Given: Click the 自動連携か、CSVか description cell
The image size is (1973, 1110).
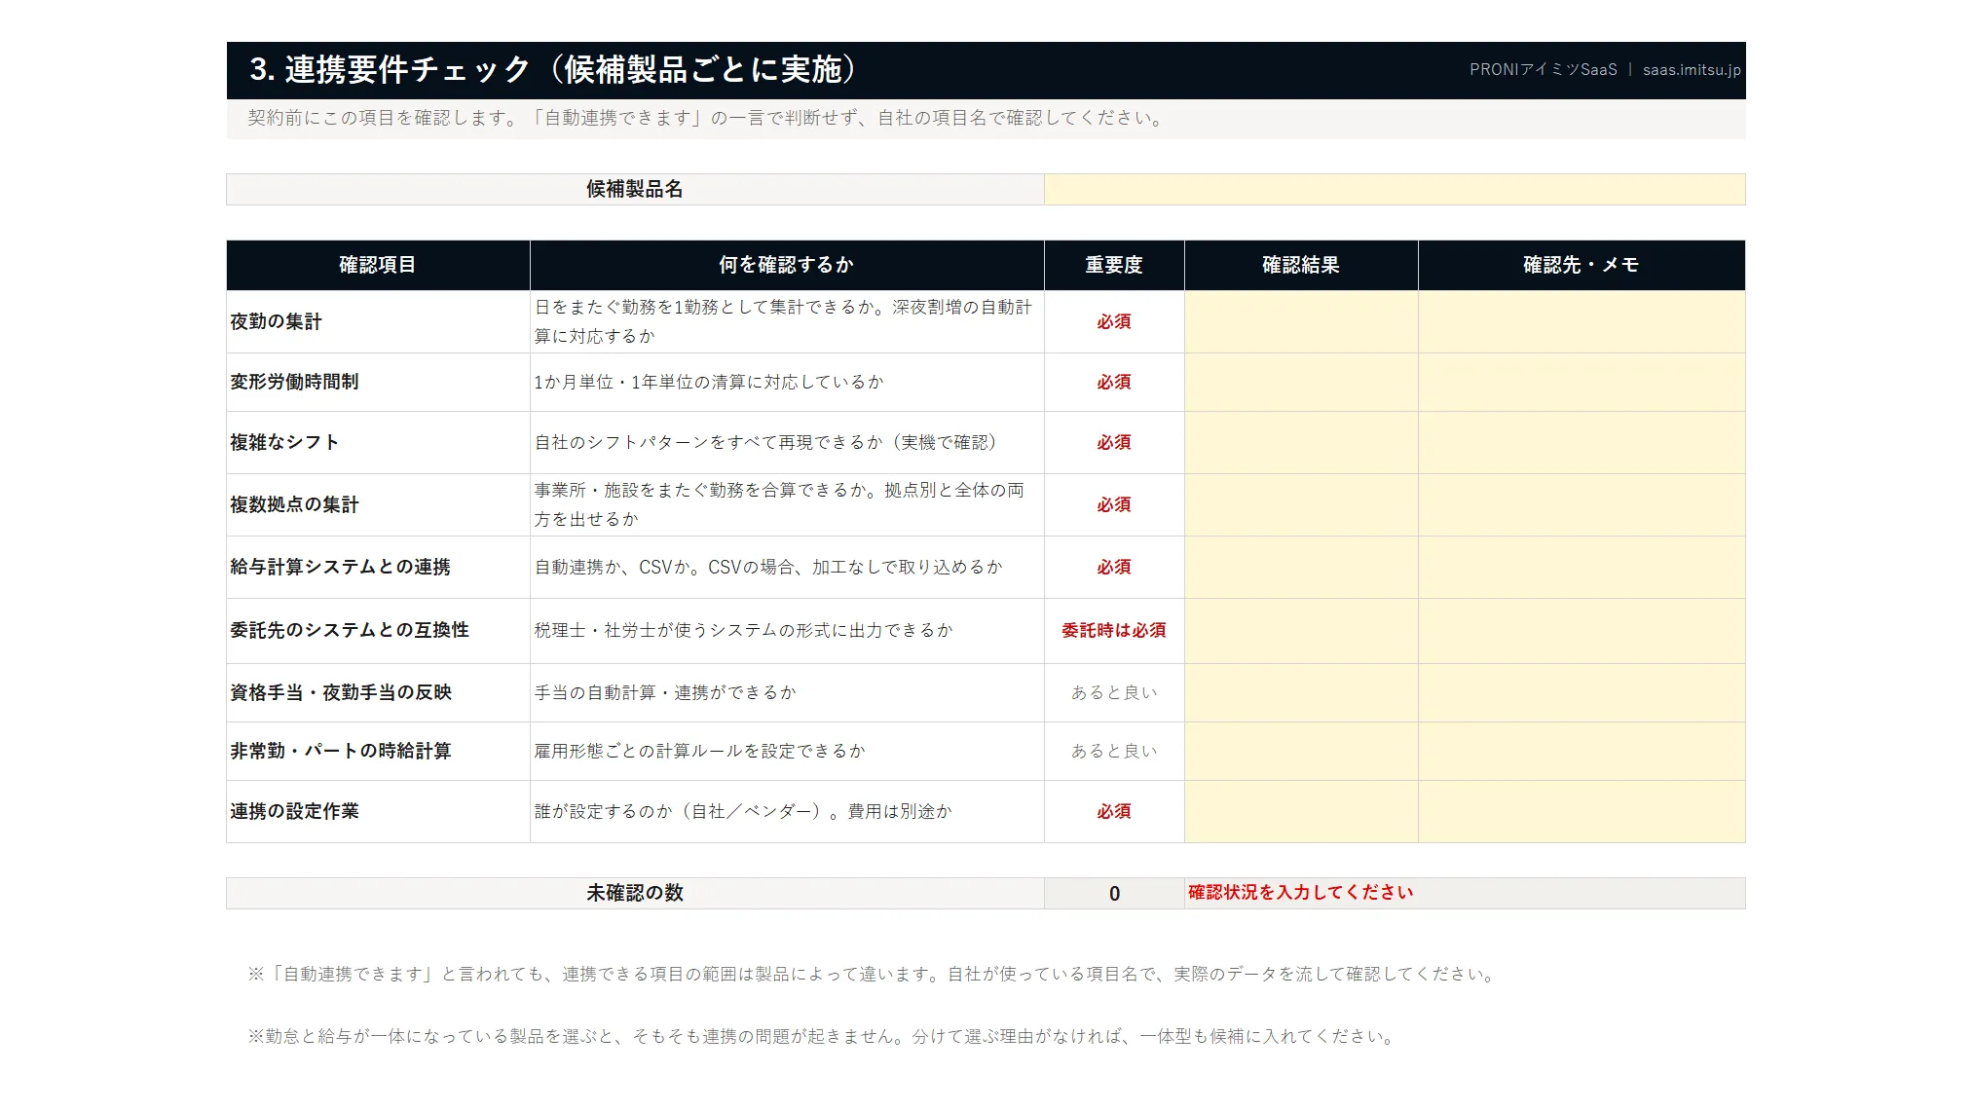Looking at the screenshot, I should pos(787,567).
